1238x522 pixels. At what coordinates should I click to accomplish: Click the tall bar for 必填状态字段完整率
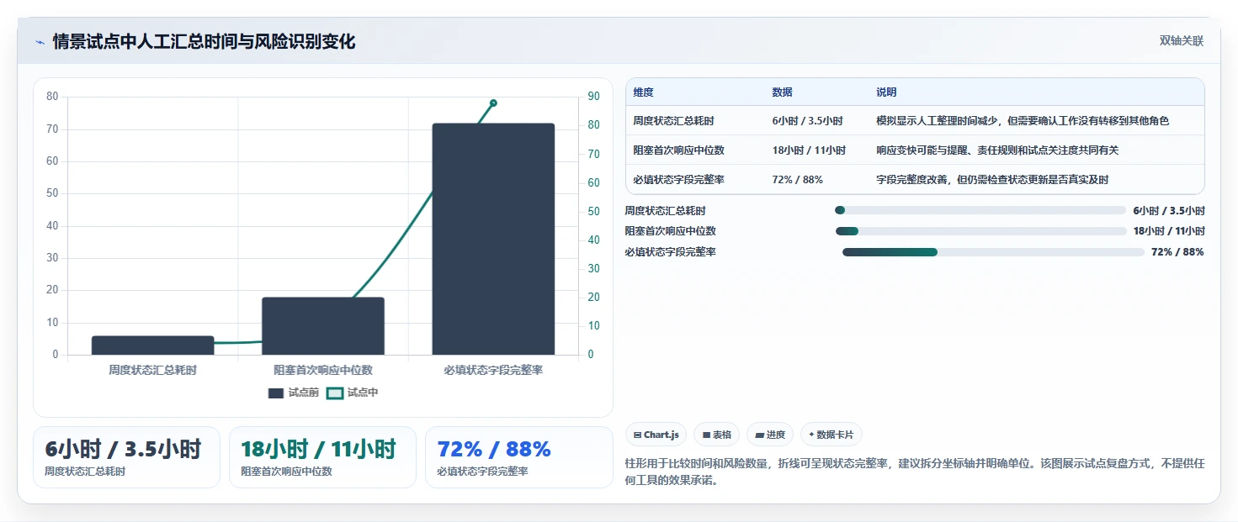tap(493, 240)
